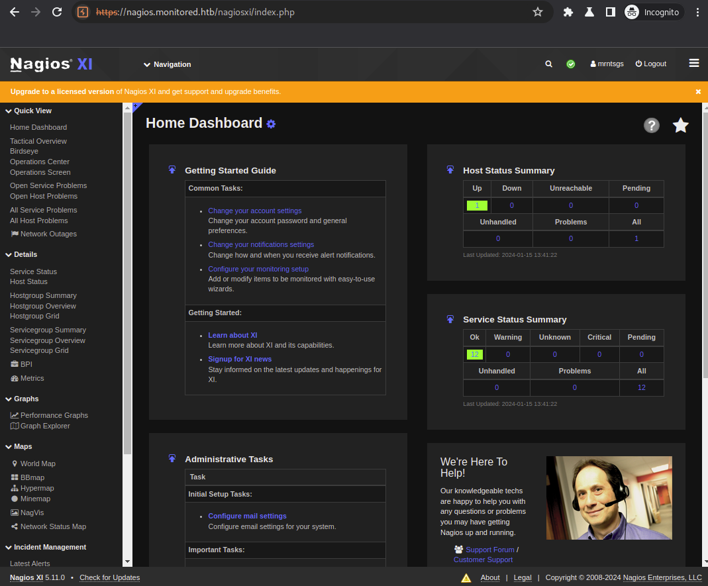Click Check for Updates in footer
Image resolution: width=708 pixels, height=586 pixels.
(109, 577)
